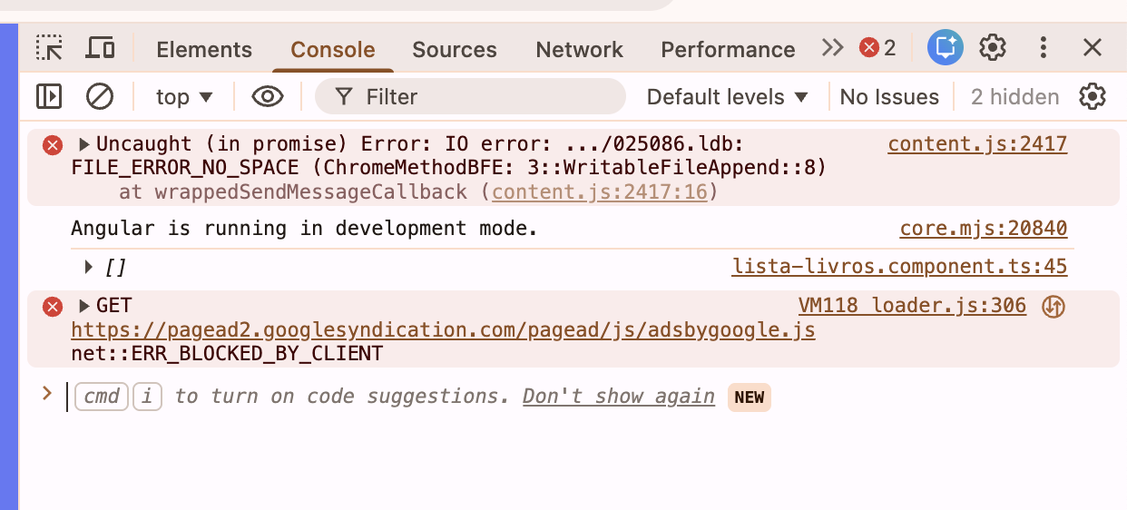The height and width of the screenshot is (510, 1127).
Task: Open the DevTools three-dot menu
Action: tap(1044, 48)
